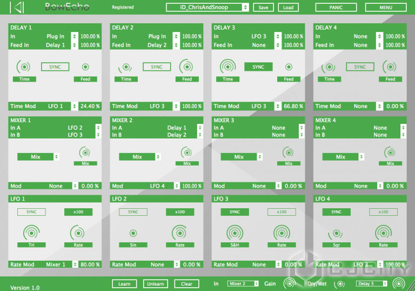Screen dimensions: 415x291
Task: Click the Delay 1 Time Mod percentage field
Action: point(90,106)
